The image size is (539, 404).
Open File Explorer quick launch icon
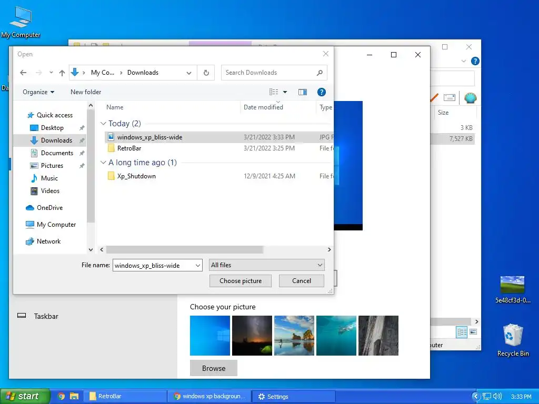(x=74, y=396)
